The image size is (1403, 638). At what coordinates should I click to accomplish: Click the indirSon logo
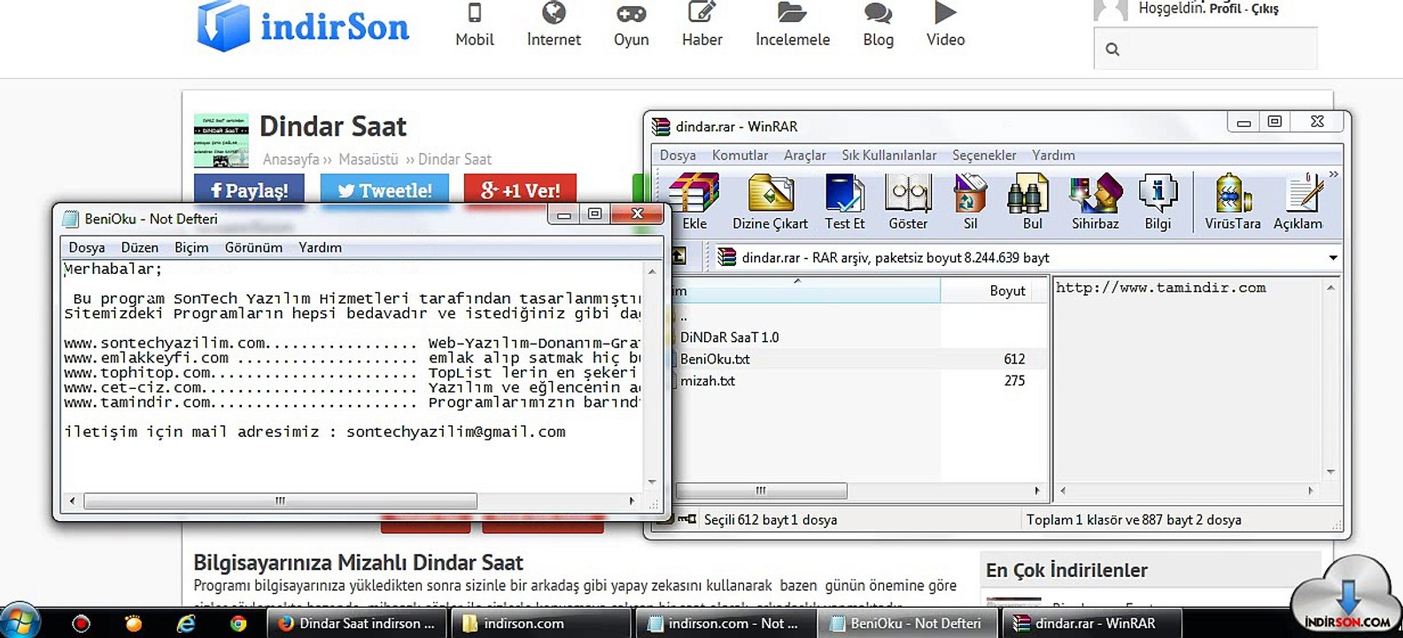pos(303,27)
